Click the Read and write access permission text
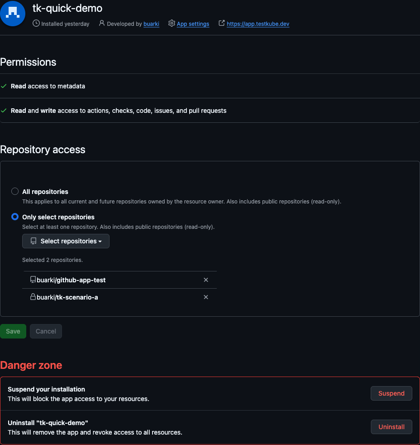 119,111
